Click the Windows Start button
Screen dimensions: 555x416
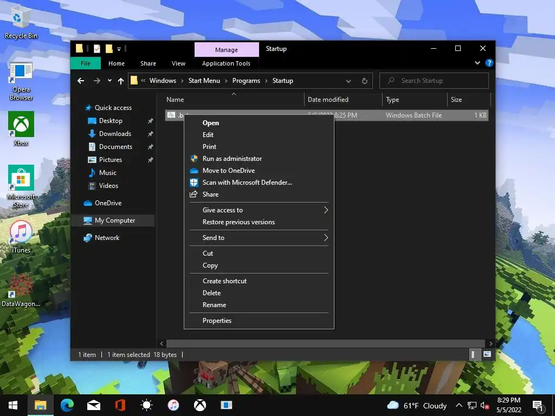13,405
